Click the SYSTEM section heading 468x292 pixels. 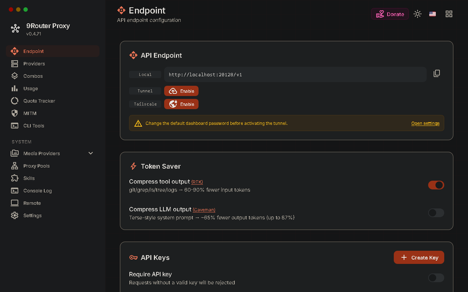click(22, 142)
